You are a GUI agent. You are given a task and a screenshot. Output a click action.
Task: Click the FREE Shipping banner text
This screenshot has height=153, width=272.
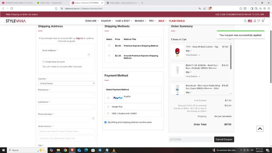(x=22, y=14)
